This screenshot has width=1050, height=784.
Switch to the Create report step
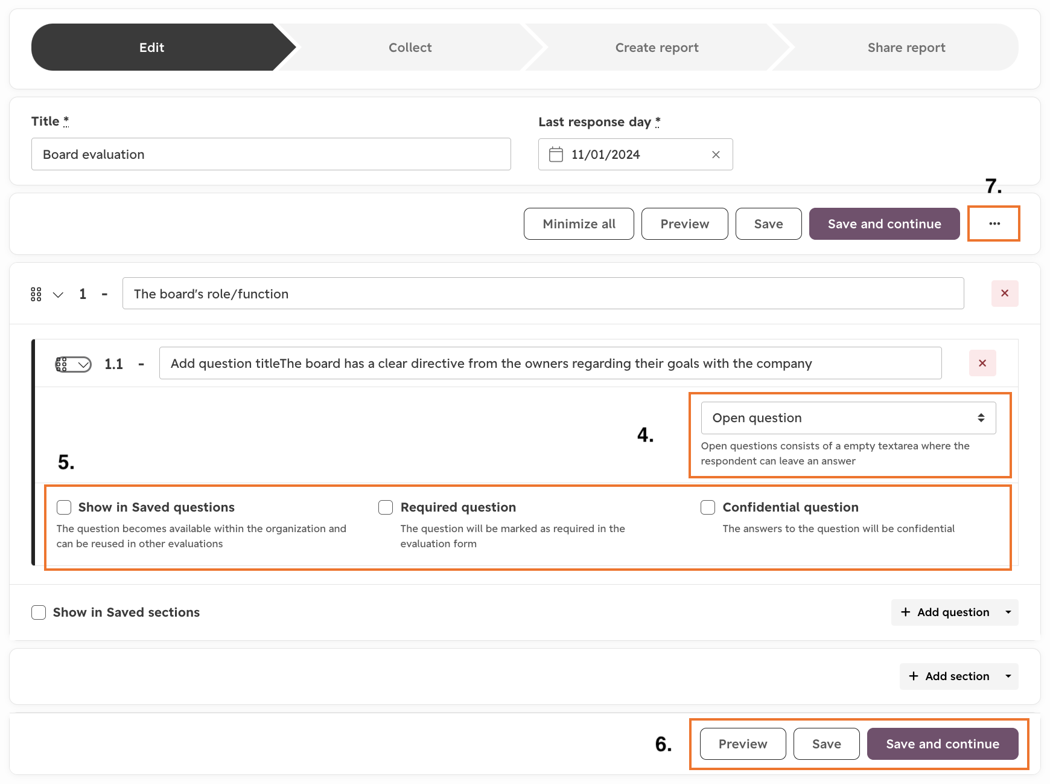657,47
